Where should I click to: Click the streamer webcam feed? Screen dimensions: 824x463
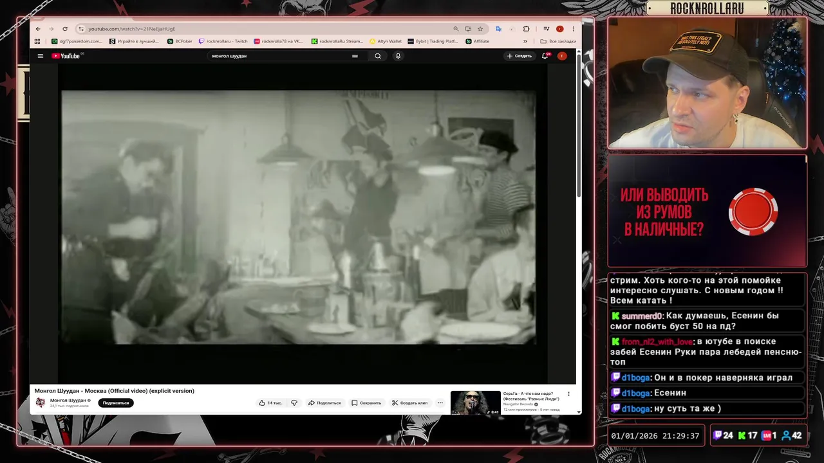click(x=707, y=83)
